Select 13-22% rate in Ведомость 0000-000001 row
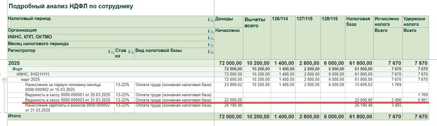This screenshot has height=126, width=437. pos(122,95)
